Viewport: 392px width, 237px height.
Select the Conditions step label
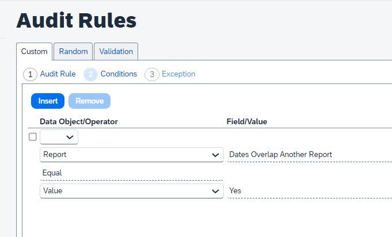point(119,74)
